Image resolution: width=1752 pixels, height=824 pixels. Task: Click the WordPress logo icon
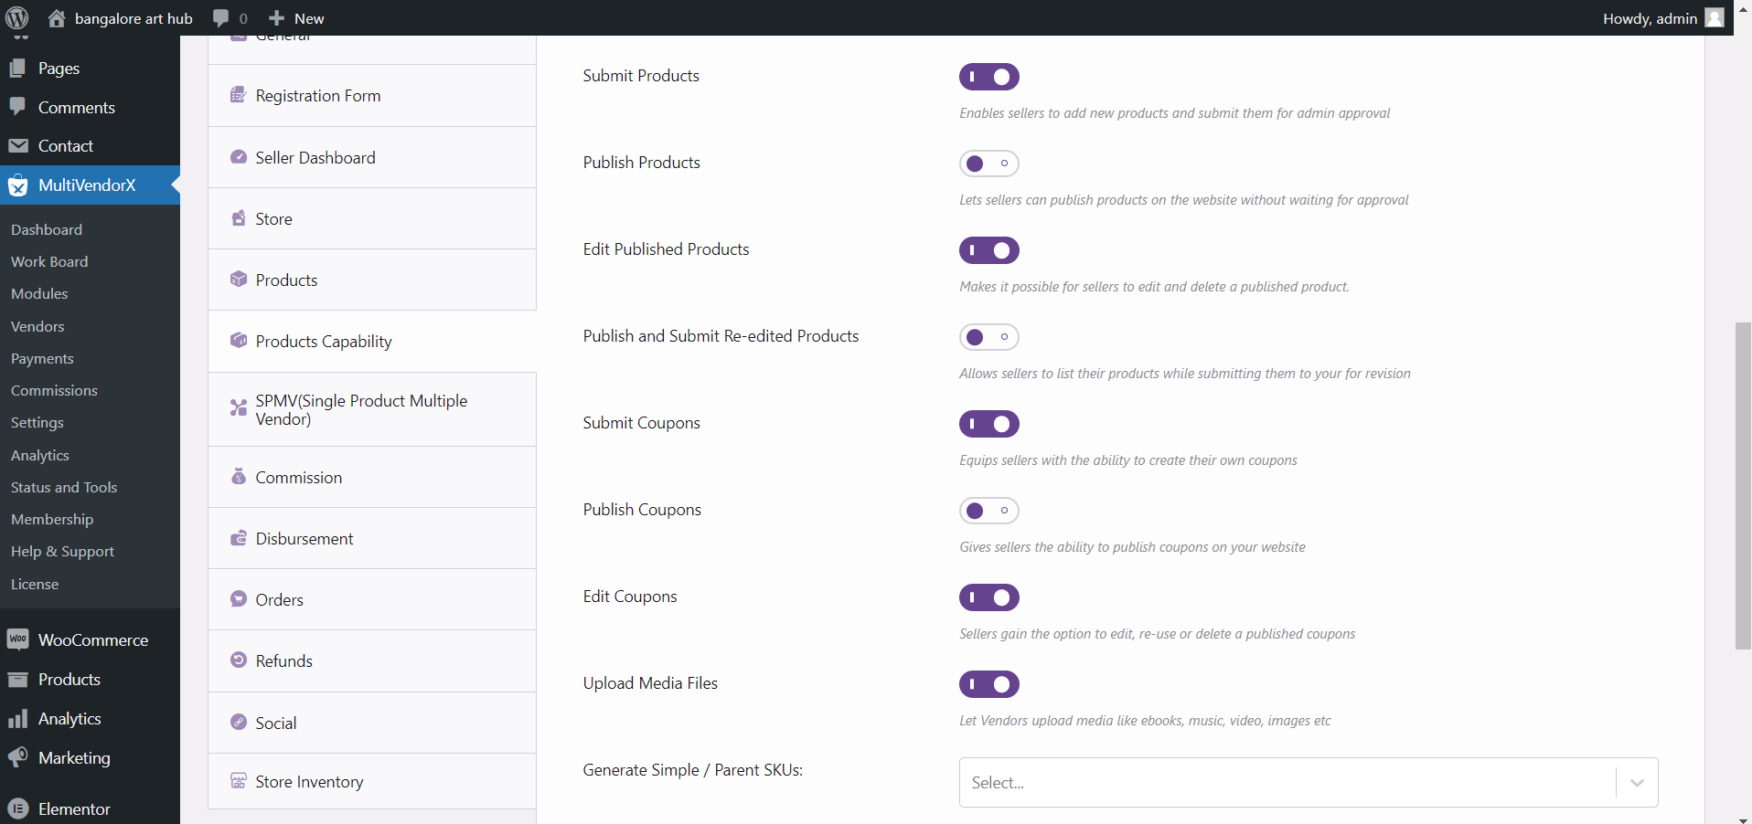tap(17, 18)
